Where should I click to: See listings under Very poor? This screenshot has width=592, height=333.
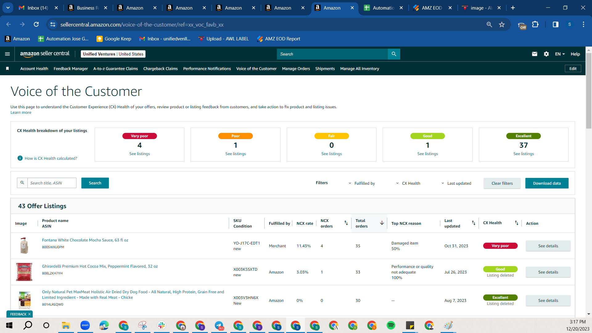click(x=139, y=154)
